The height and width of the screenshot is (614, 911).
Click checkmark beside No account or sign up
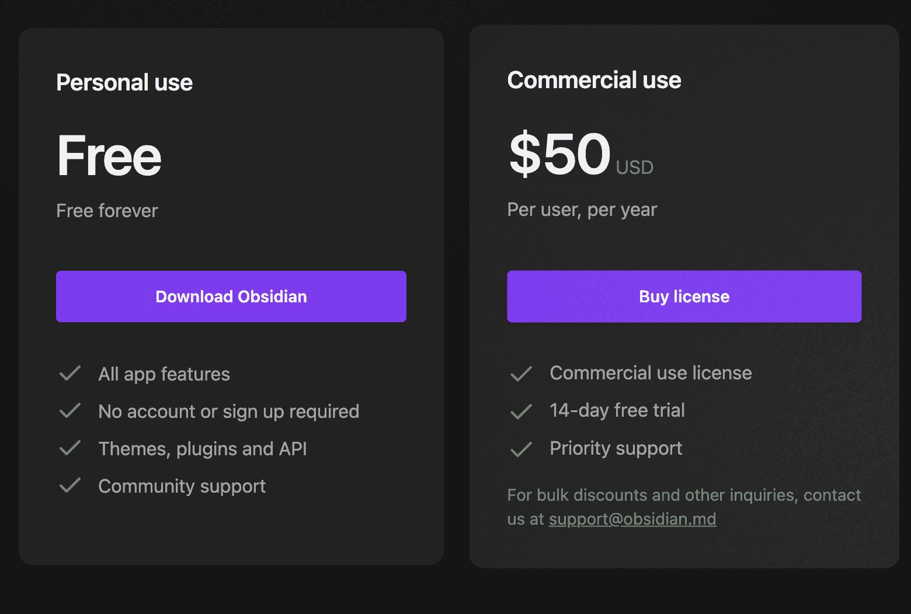[70, 411]
